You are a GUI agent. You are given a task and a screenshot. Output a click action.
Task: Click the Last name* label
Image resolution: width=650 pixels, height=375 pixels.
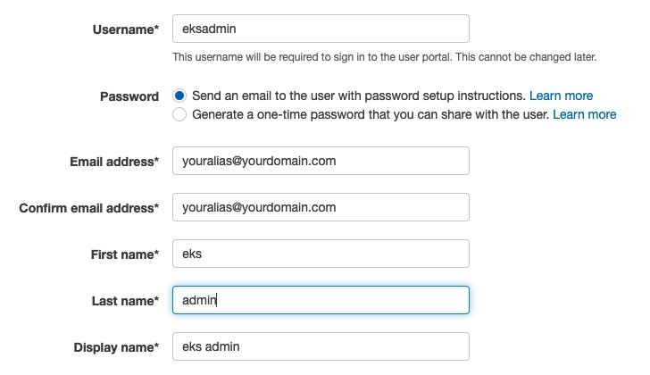coord(125,301)
